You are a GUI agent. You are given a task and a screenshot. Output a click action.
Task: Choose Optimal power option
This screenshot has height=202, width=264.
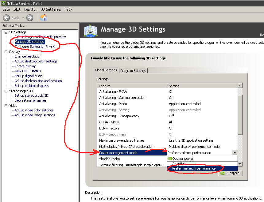[x=202, y=159]
